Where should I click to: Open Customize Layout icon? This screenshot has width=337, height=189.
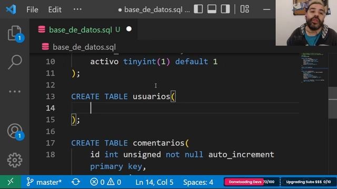click(244, 9)
